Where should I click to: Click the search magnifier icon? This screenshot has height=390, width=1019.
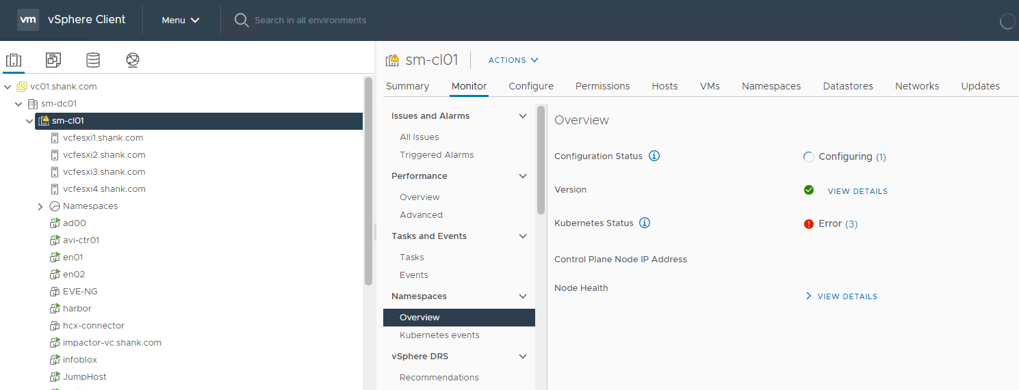(241, 20)
